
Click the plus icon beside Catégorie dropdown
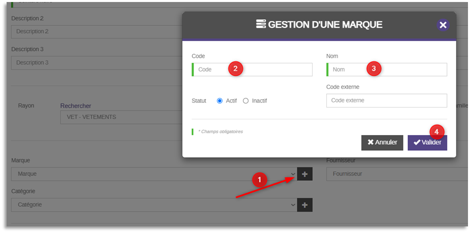305,205
